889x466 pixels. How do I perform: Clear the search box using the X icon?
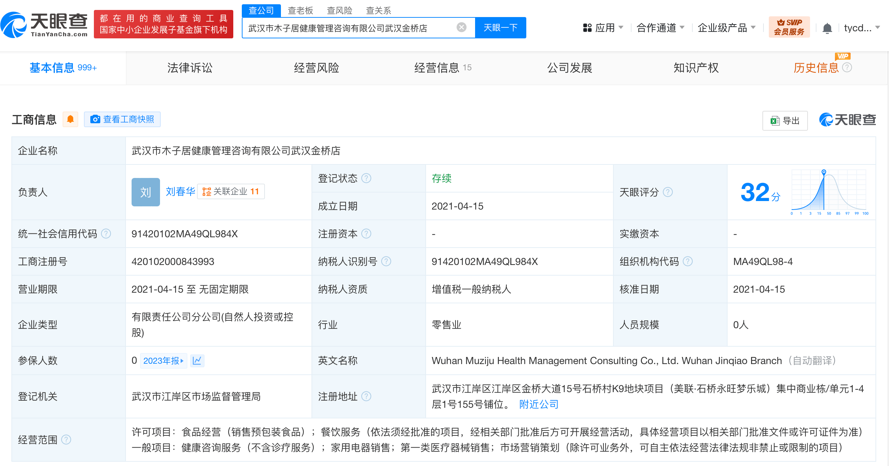pyautogui.click(x=461, y=27)
